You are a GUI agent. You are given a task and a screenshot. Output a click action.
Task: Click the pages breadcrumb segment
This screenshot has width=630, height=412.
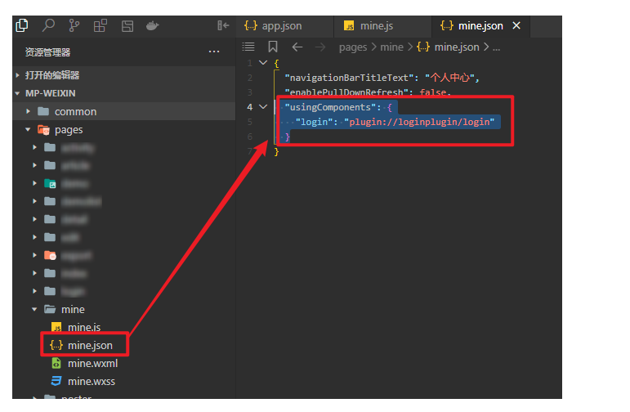coord(353,47)
